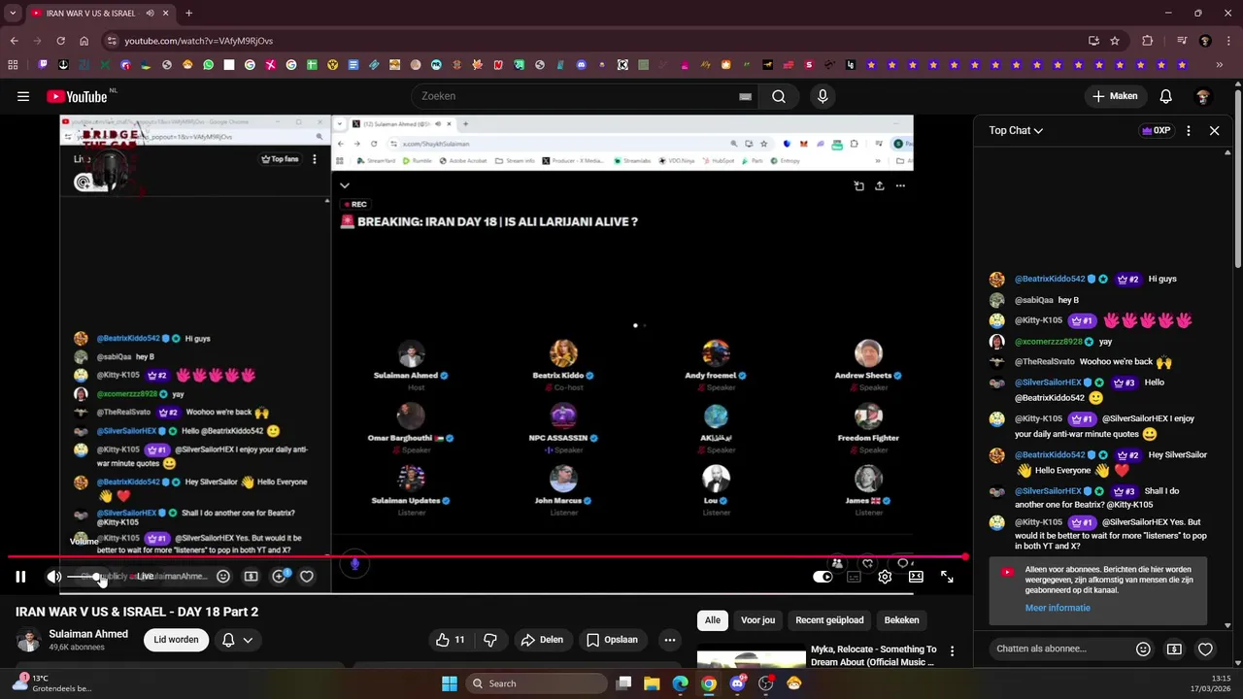Open player settings gear
The height and width of the screenshot is (699, 1243).
[885, 577]
